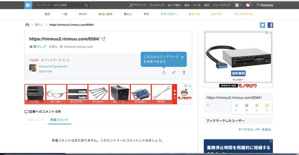Select the green star option
299x155 pixels.
257,106
